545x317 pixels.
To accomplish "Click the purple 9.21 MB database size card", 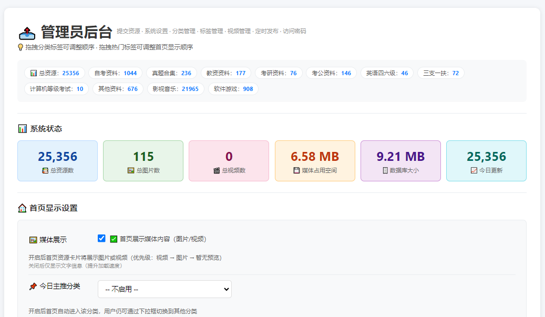I will pos(401,161).
